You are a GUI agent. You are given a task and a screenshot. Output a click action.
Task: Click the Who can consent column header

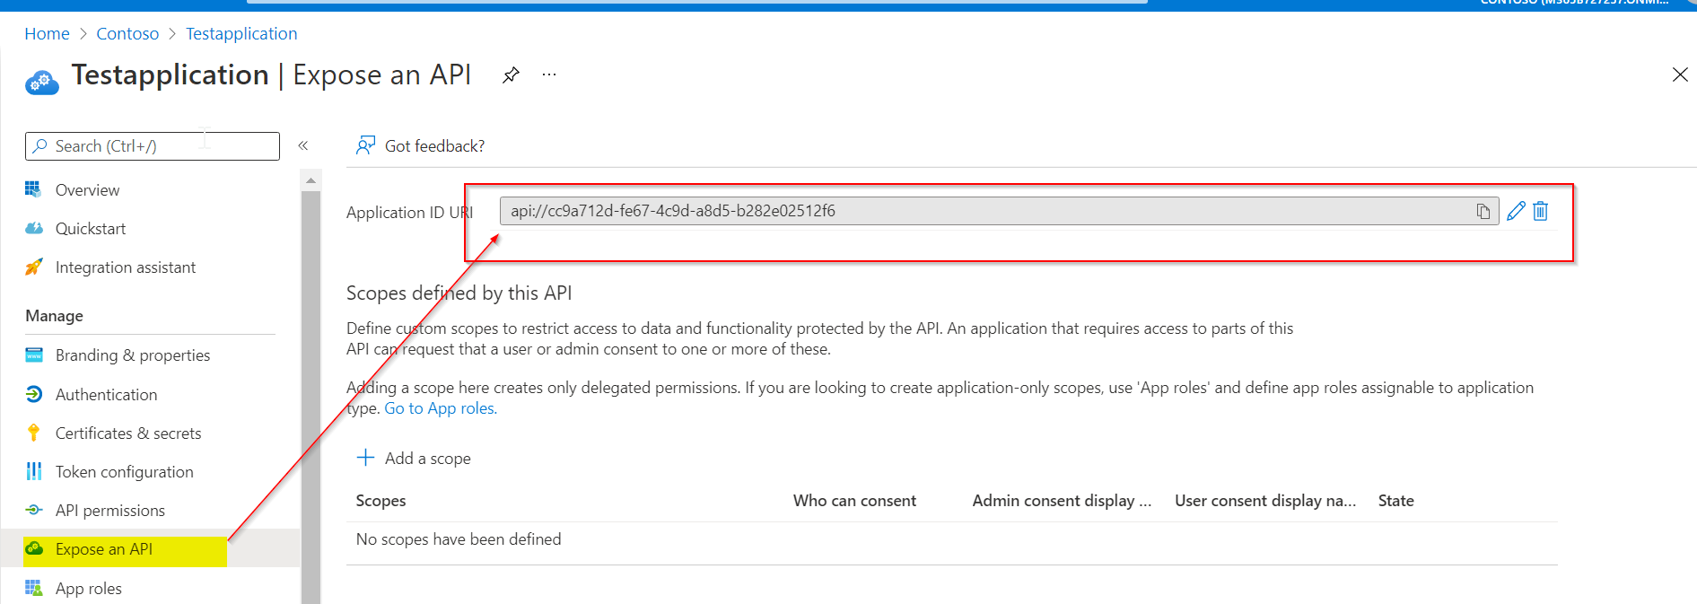coord(854,501)
